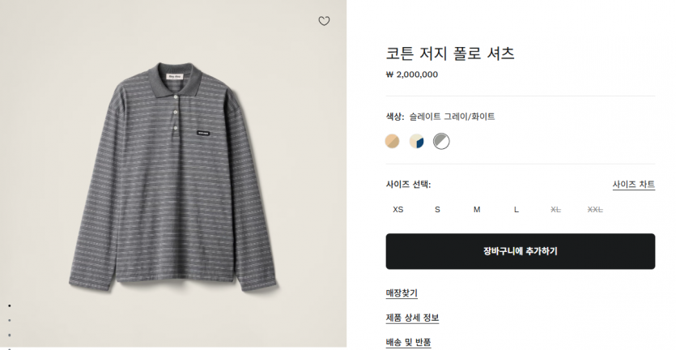The image size is (676, 350).
Task: Choose the beige tan color swatch
Action: coord(393,141)
